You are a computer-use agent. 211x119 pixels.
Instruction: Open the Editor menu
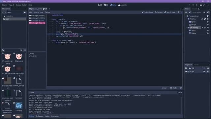pos(24,5)
